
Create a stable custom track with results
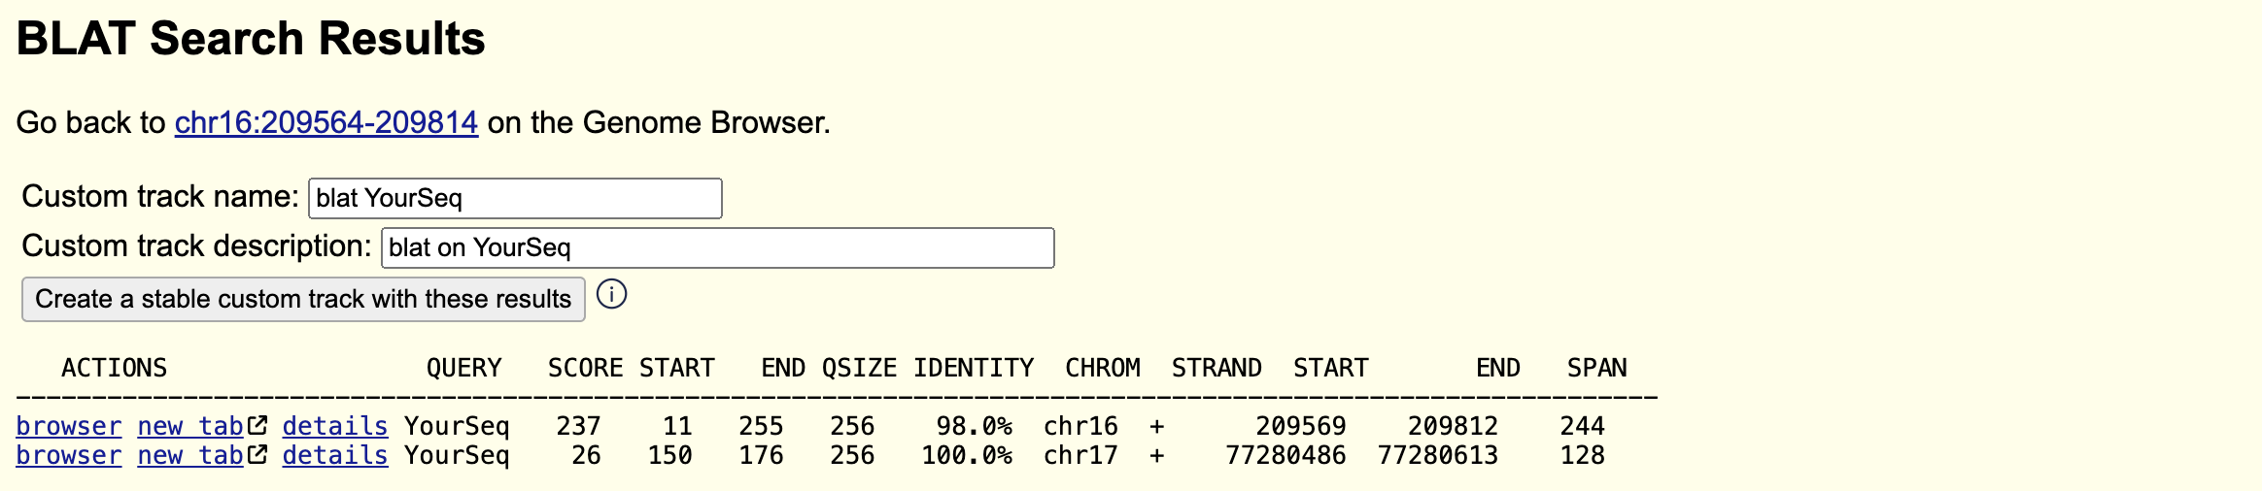pos(303,299)
